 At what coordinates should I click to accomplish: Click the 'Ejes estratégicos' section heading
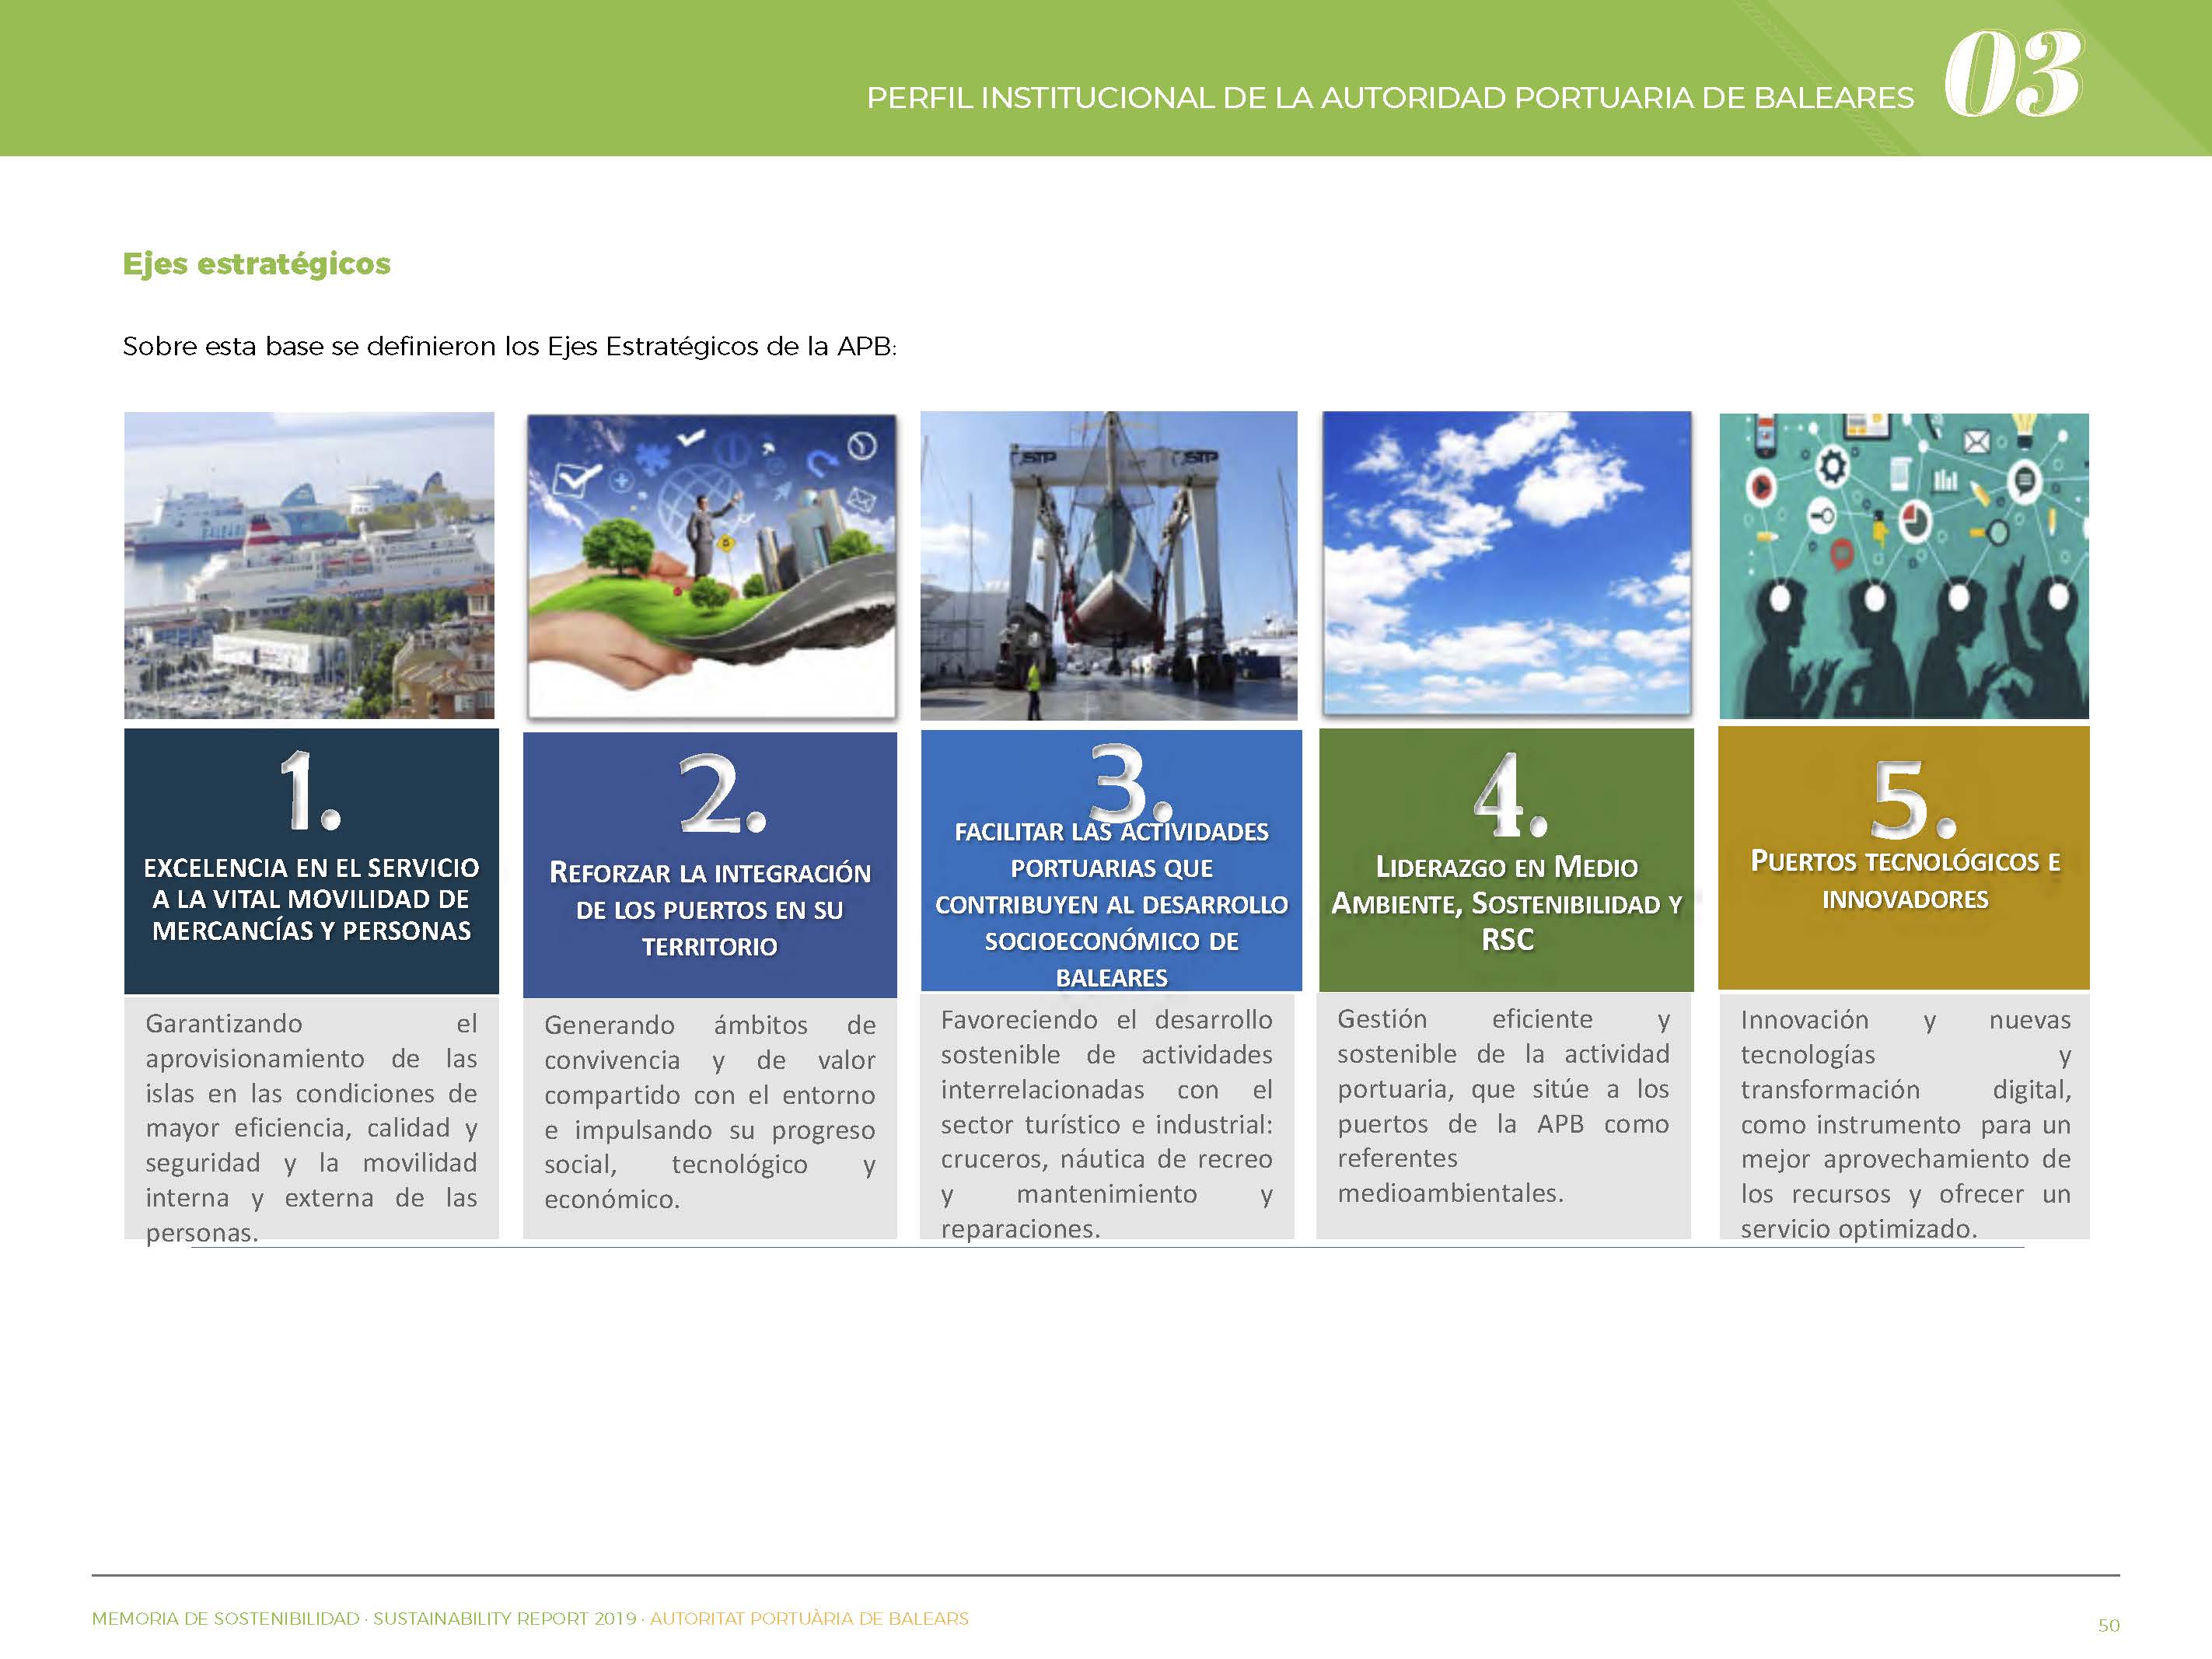tap(256, 264)
